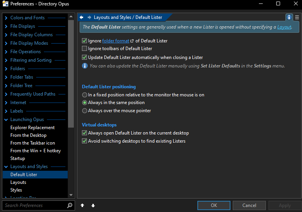Open the From the Win + E hotkey page
This screenshot has height=212, width=302.
point(35,151)
